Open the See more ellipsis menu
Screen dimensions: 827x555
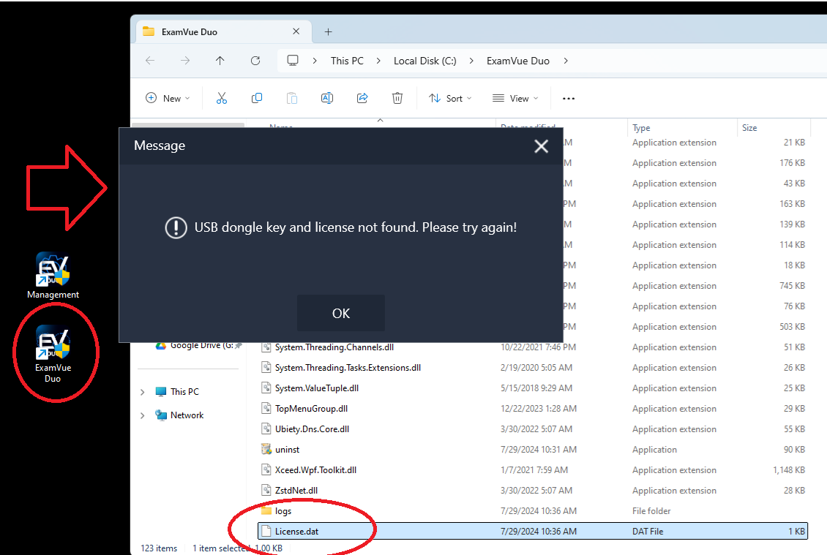click(569, 99)
